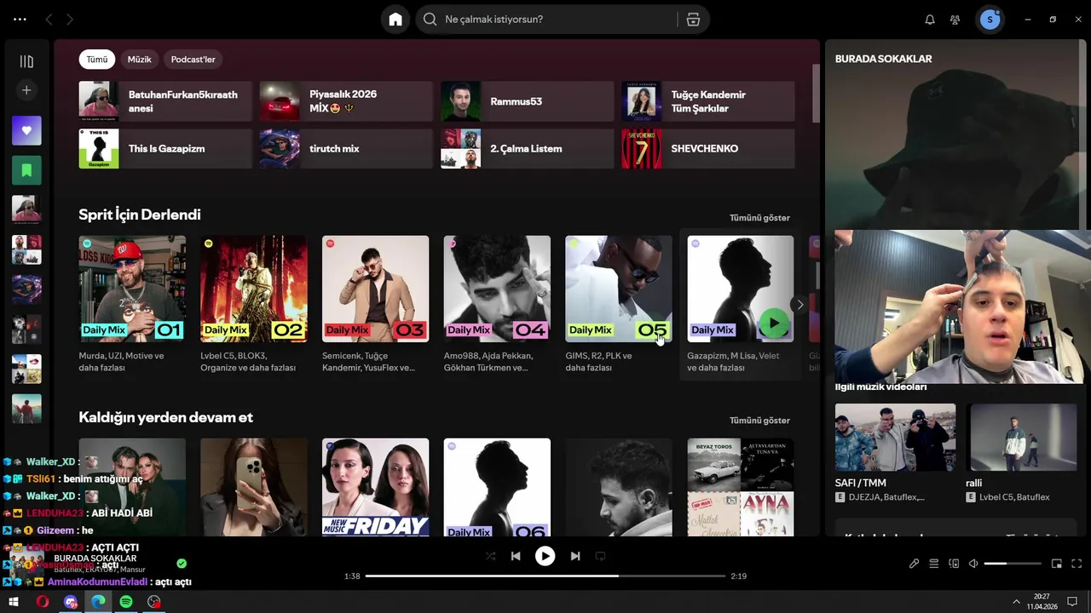
Task: Open Daily Mix 05 cover
Action: 619,289
